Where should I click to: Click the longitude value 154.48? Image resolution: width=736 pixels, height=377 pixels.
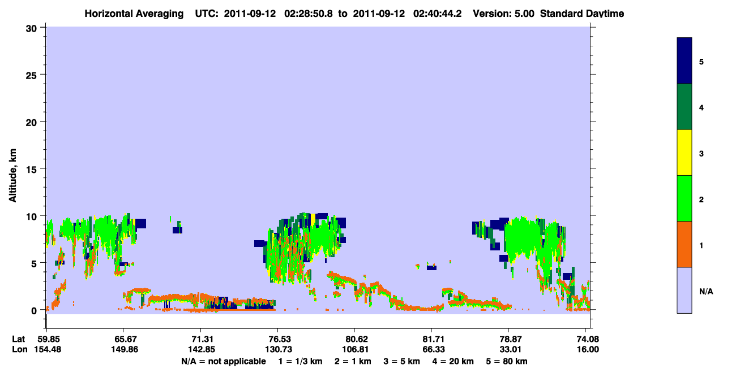click(46, 349)
